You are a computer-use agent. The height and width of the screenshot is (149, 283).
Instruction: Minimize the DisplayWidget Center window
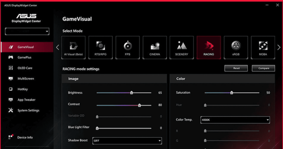click(x=267, y=5)
